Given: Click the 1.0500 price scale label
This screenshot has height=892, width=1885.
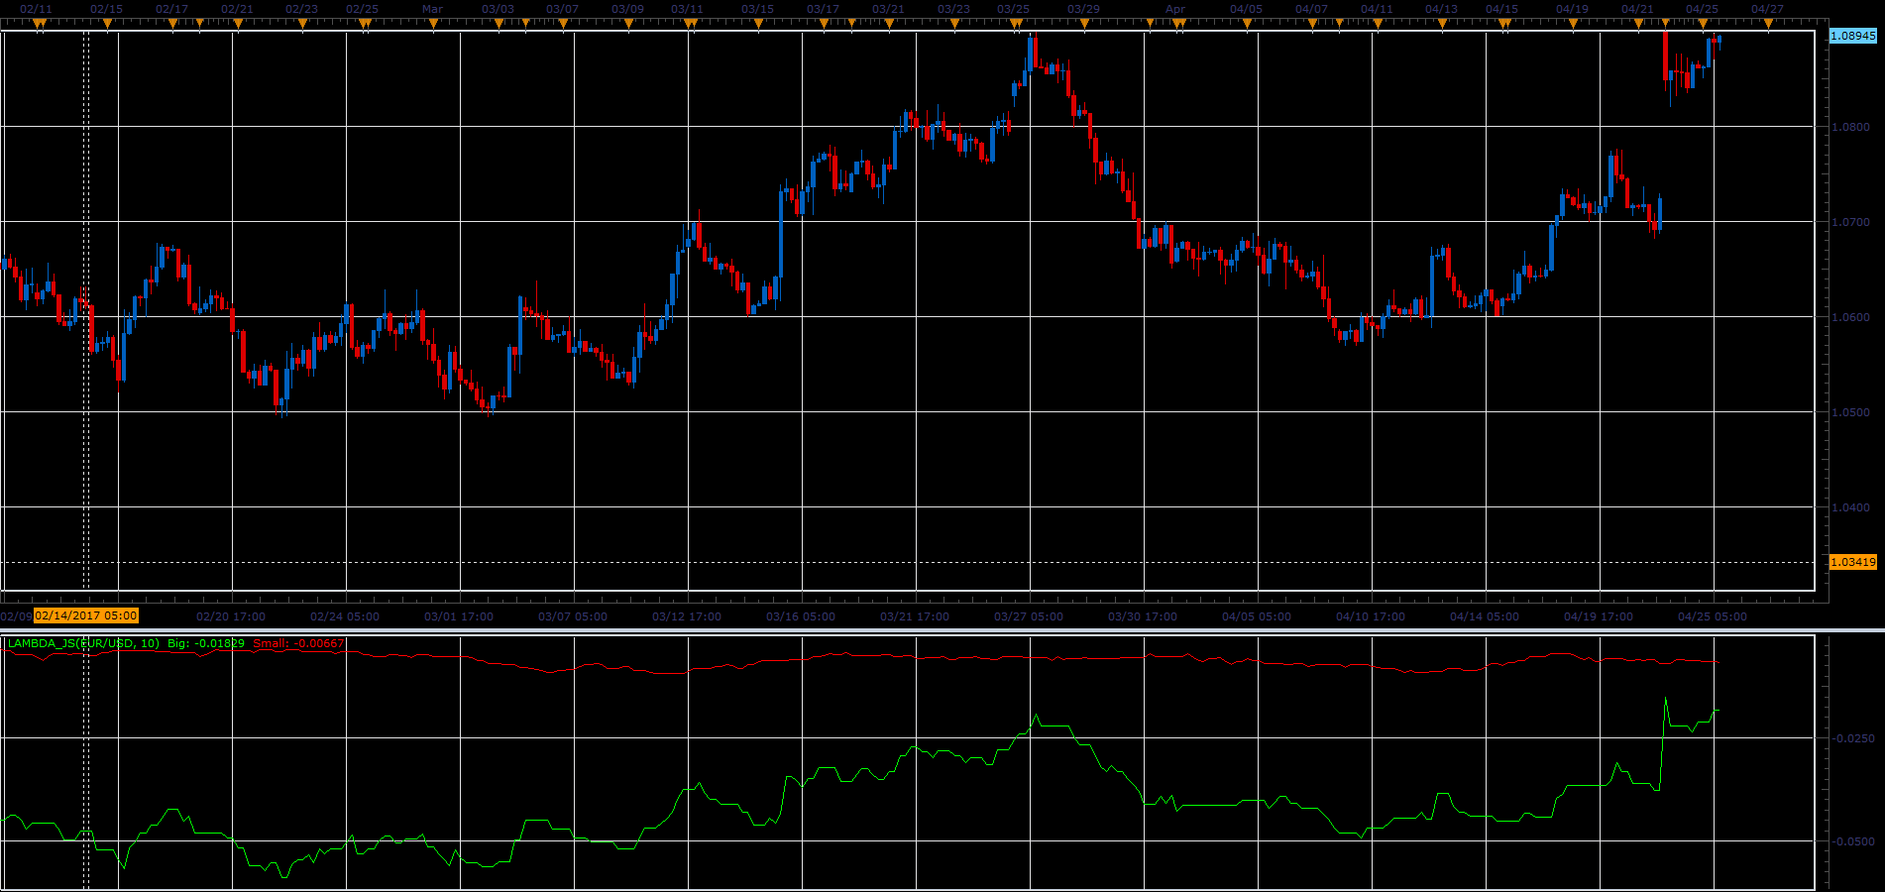Looking at the screenshot, I should coord(1850,412).
